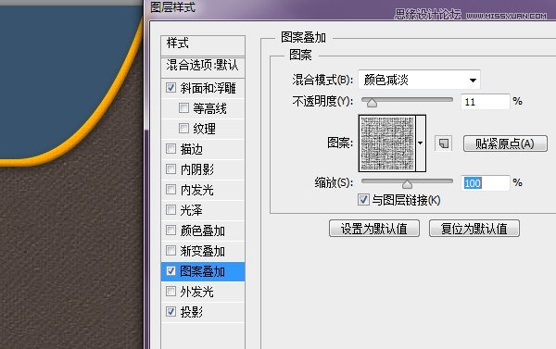The width and height of the screenshot is (556, 349).
Task: Open 内阴影 settings page
Action: tap(197, 169)
